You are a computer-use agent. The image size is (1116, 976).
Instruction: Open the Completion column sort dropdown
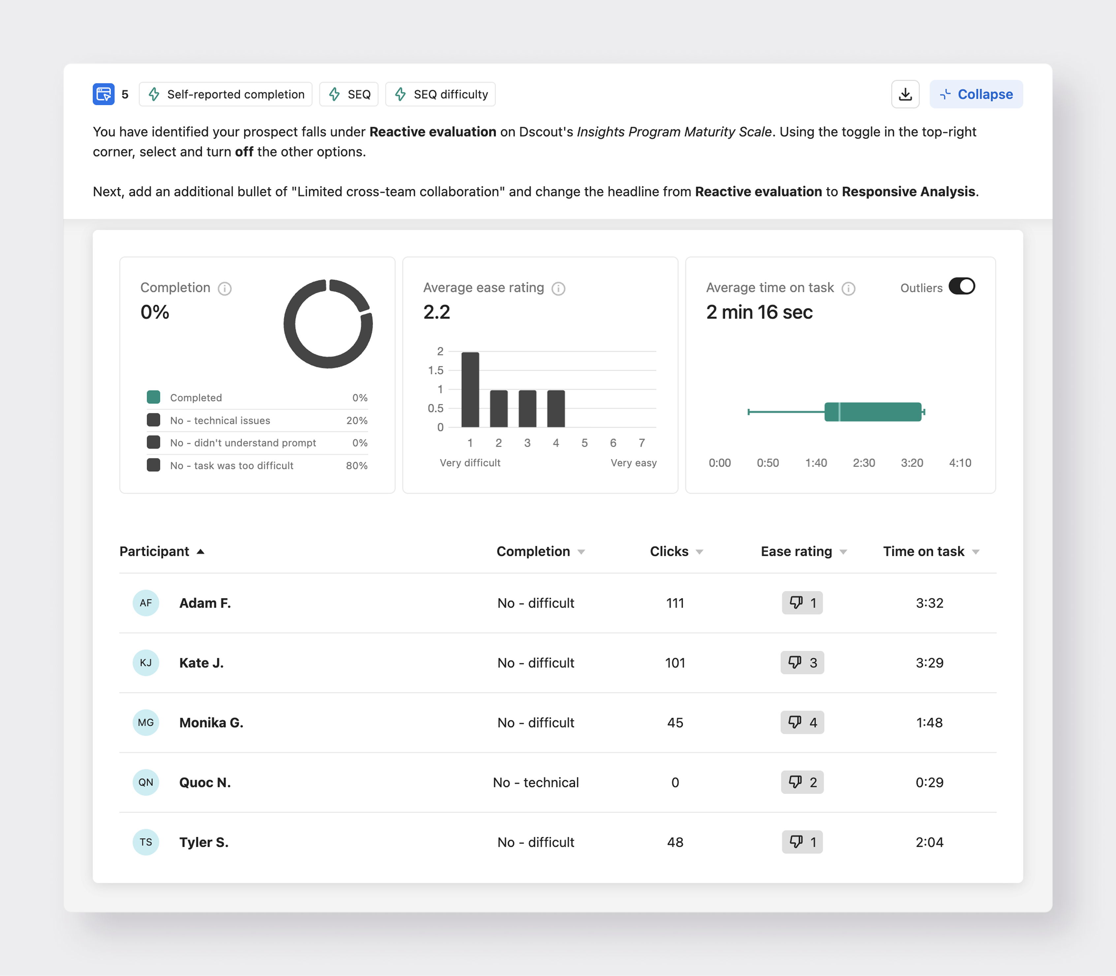(x=581, y=552)
